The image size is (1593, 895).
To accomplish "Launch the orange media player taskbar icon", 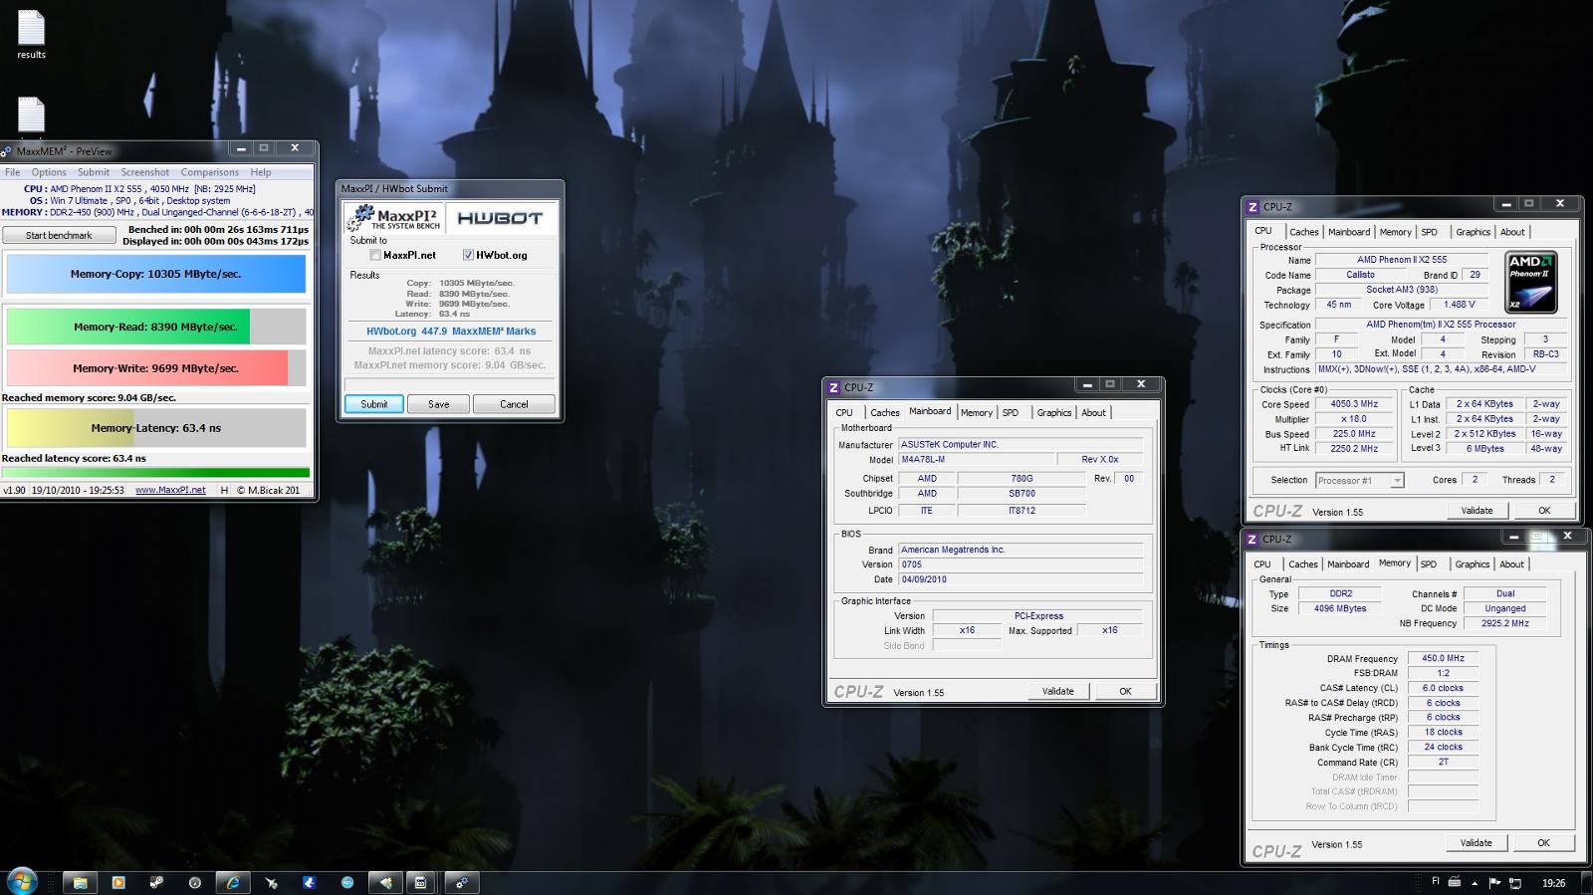I will pos(118,882).
